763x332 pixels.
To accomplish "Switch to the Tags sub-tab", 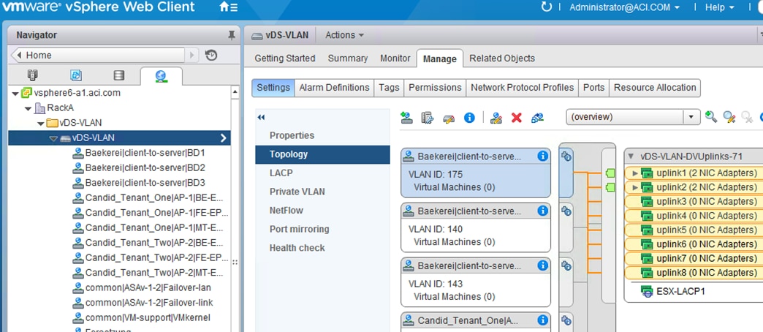I will click(390, 88).
